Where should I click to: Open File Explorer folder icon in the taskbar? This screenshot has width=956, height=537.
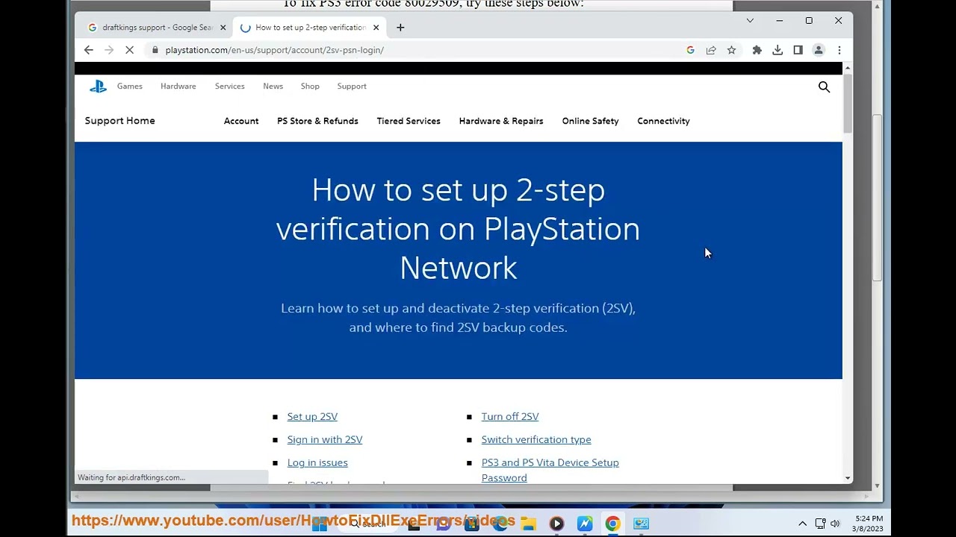529,524
